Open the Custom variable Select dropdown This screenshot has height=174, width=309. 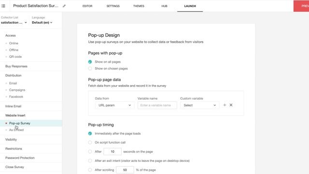click(199, 105)
